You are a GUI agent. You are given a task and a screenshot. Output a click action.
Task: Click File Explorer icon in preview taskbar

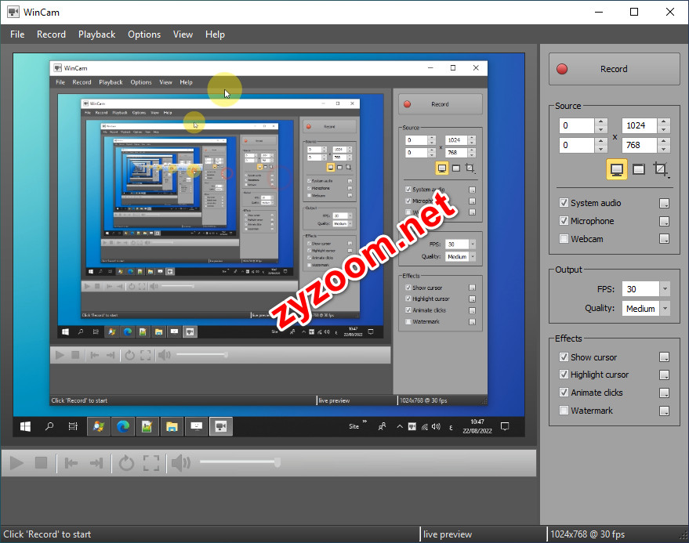172,426
